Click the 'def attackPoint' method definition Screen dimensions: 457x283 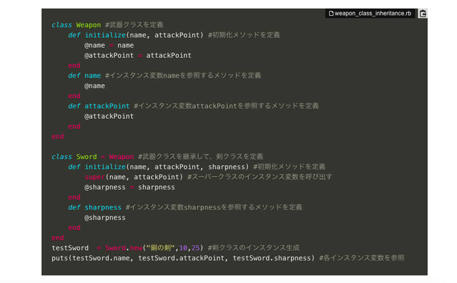(99, 106)
